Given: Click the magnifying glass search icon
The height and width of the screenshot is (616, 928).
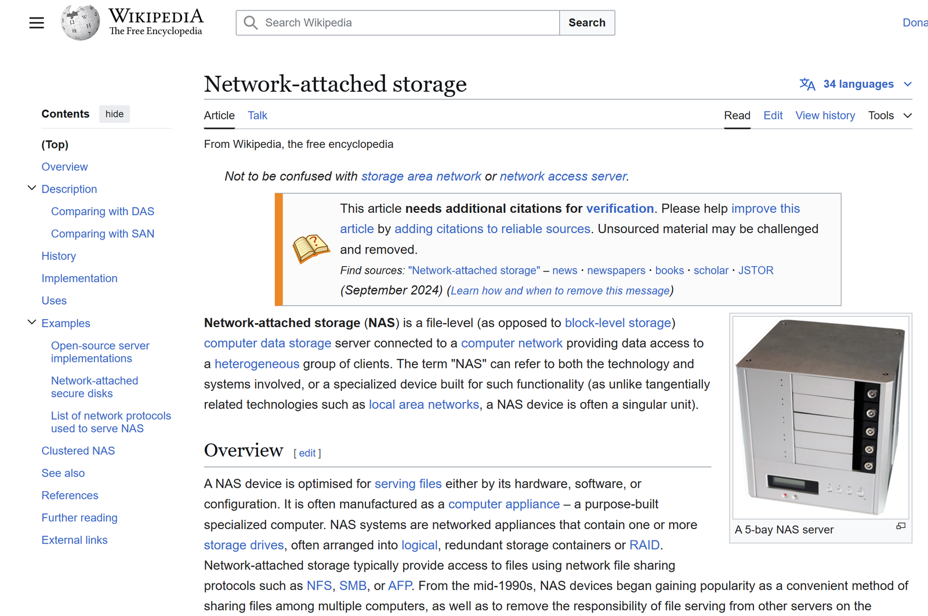Looking at the screenshot, I should (251, 23).
